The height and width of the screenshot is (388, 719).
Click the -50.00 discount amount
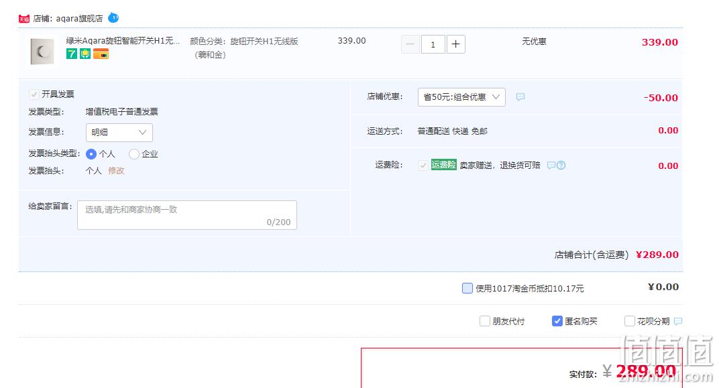[661, 98]
